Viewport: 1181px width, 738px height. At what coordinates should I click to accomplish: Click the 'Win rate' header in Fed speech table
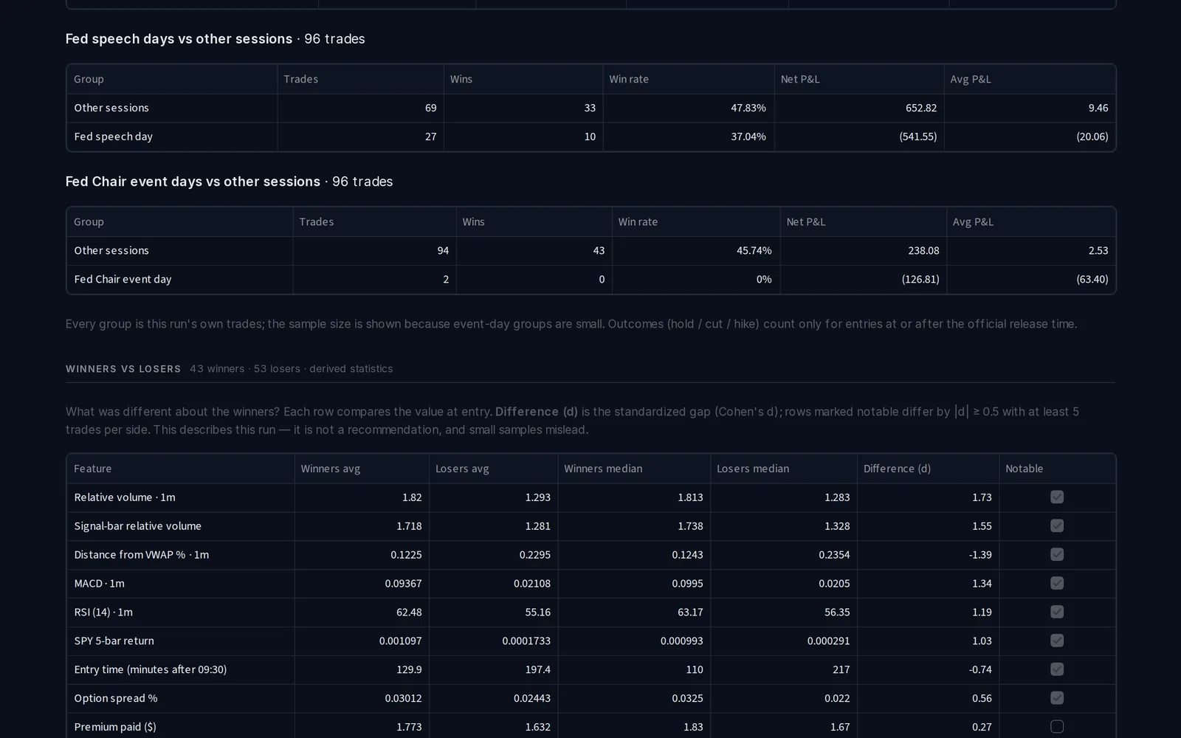pyautogui.click(x=629, y=79)
